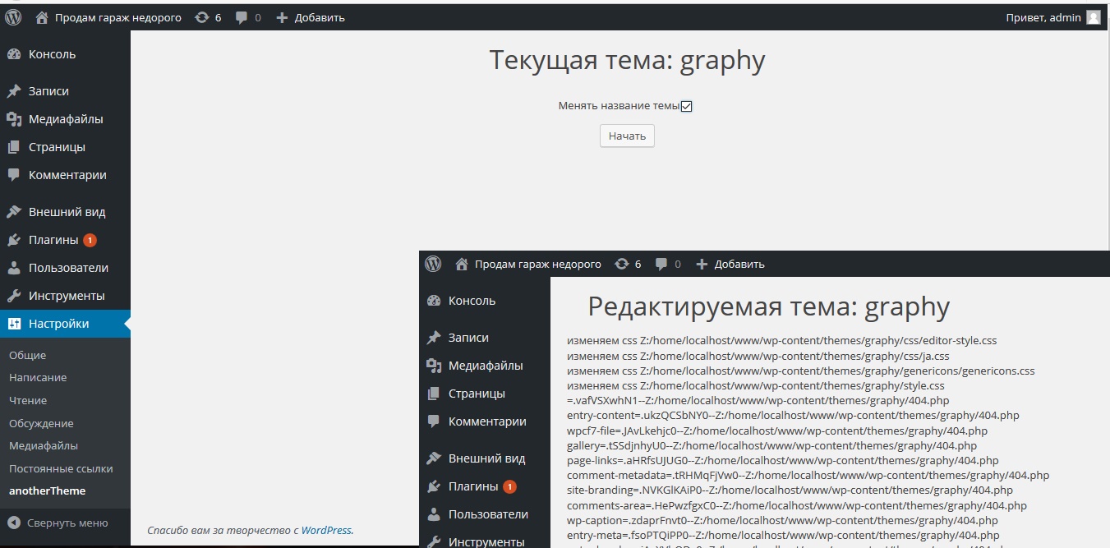
Task: Click Инструменты wrench icon in main sidebar
Action: coord(14,296)
